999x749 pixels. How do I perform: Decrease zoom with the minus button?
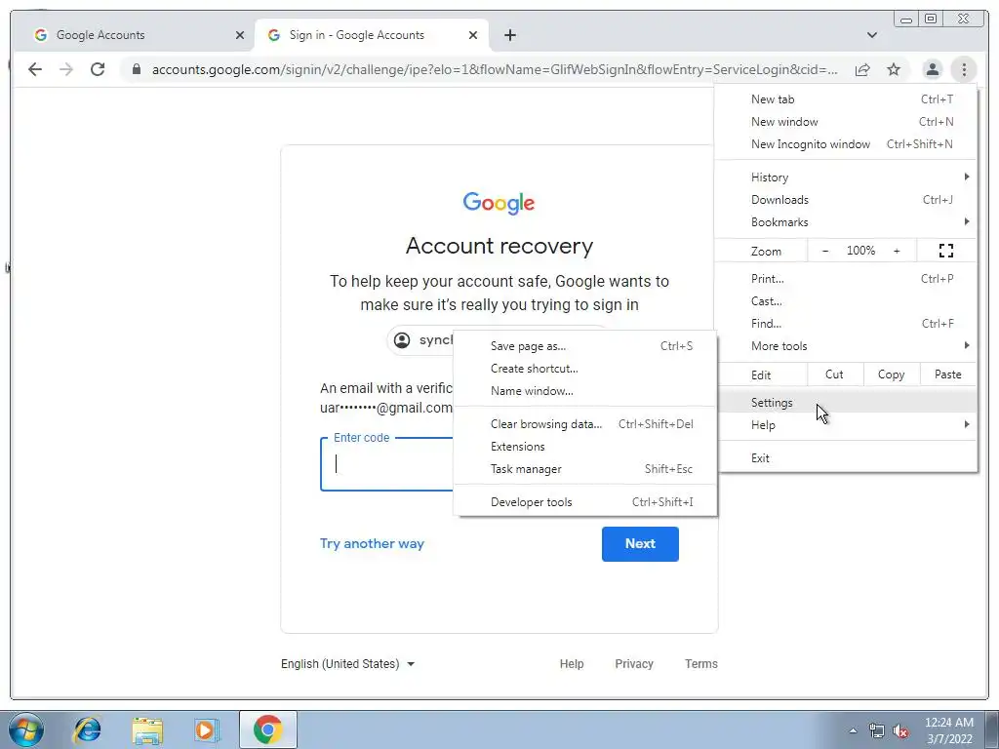coord(825,251)
